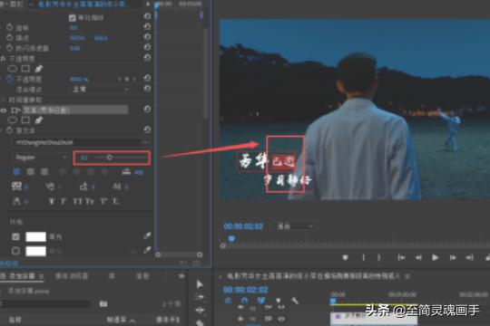The image size is (490, 326).
Task: Switch to Media Browser tab
Action: coord(72,276)
